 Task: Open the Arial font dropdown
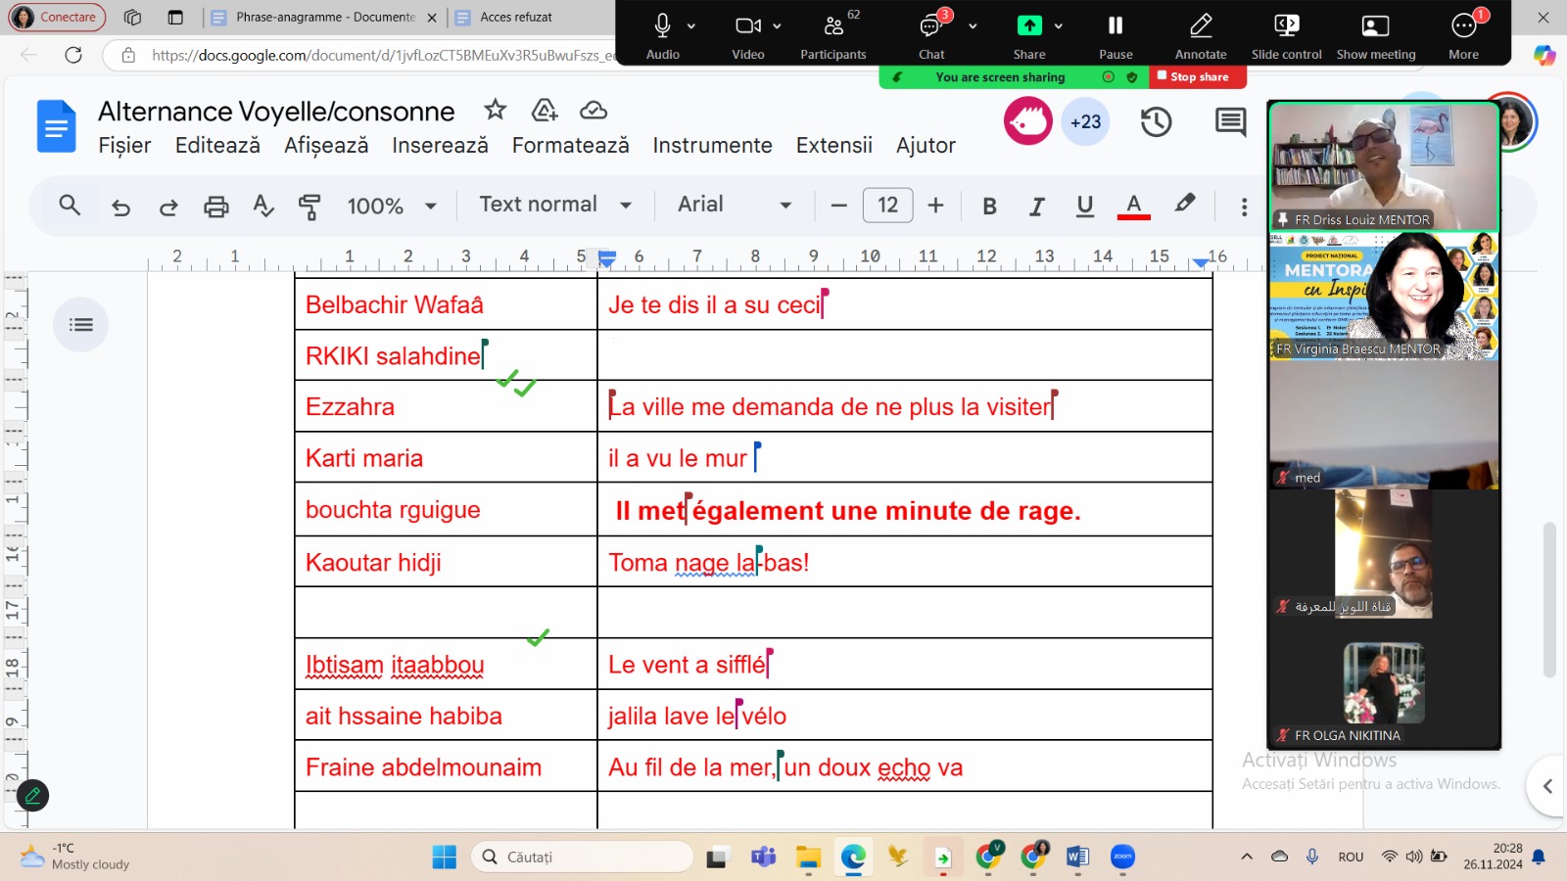[734, 205]
